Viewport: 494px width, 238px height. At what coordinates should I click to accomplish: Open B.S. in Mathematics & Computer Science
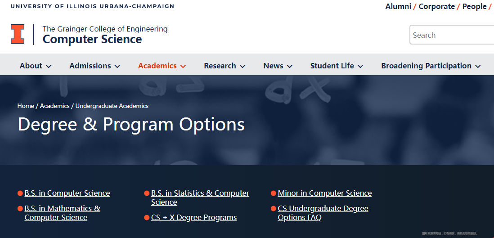[x=63, y=213]
